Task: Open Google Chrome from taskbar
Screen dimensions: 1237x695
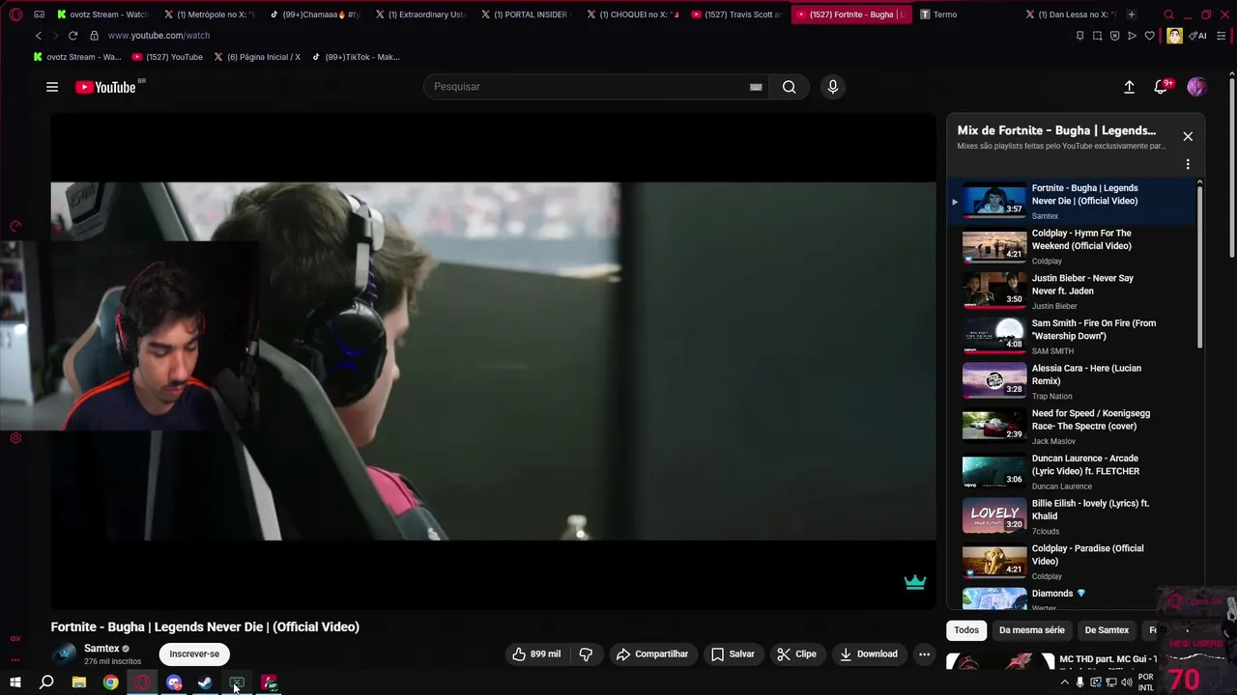Action: coord(111,682)
